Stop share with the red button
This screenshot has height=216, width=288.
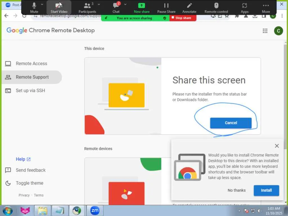tap(183, 18)
